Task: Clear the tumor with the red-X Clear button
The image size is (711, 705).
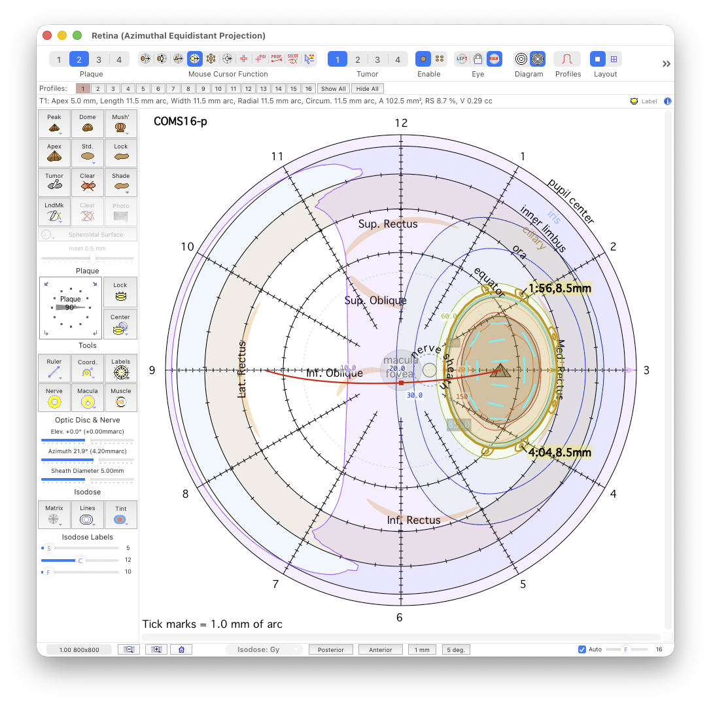Action: (88, 182)
